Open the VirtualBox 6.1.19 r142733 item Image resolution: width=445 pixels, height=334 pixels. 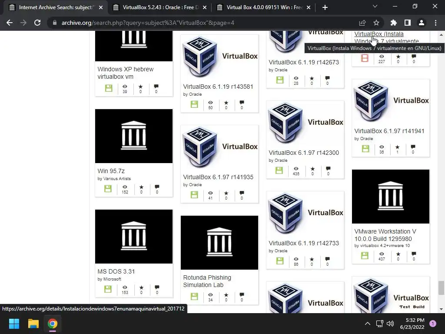[304, 243]
